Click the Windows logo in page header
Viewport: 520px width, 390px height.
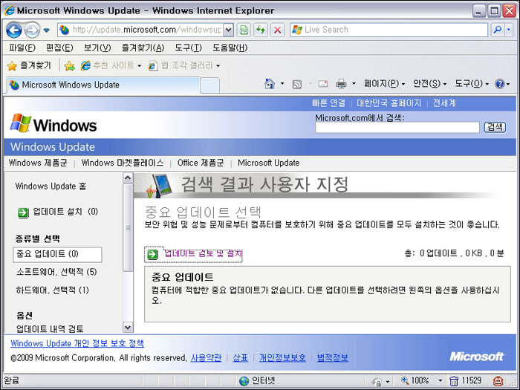(53, 123)
